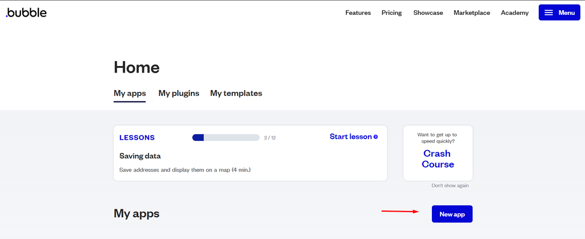Create a New app
The height and width of the screenshot is (239, 585).
(x=452, y=214)
